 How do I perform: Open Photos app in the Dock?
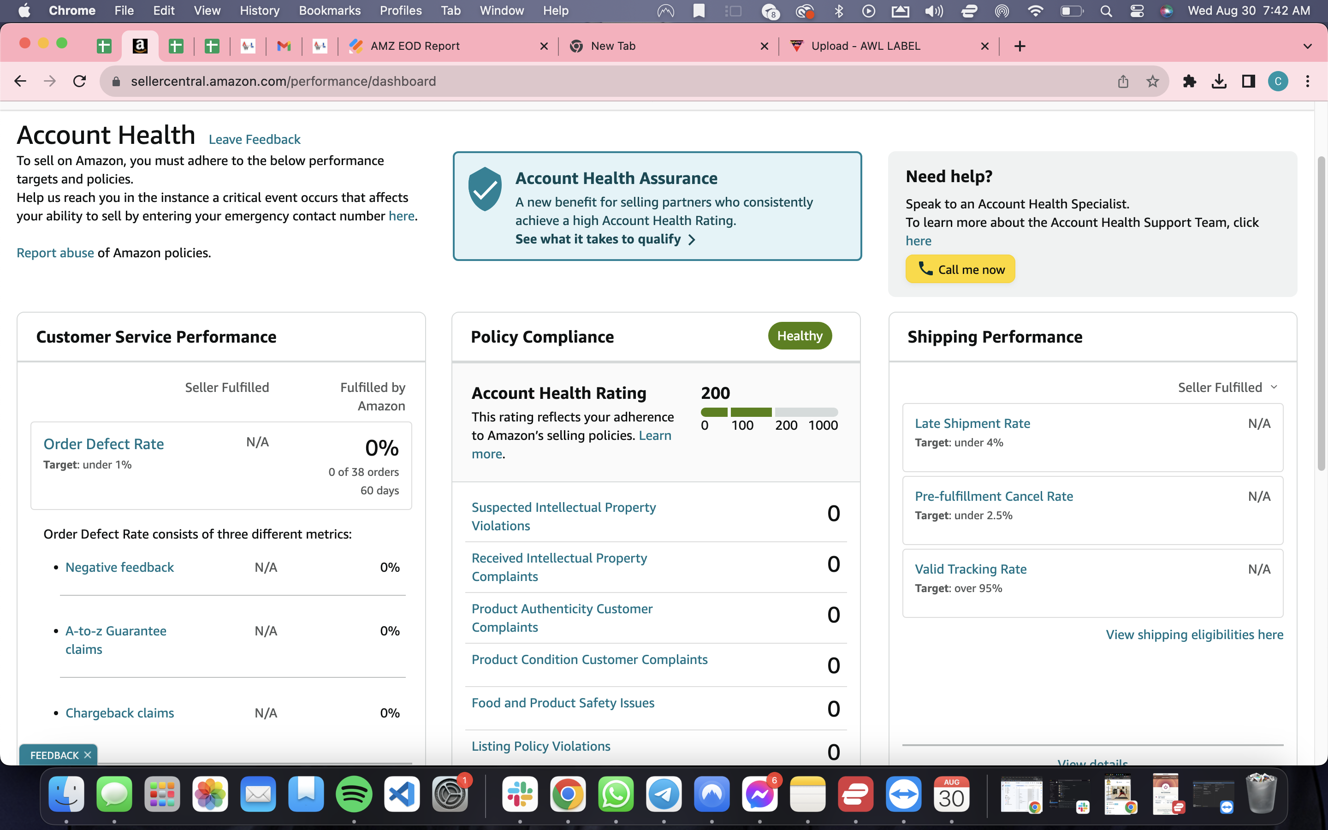coord(210,794)
